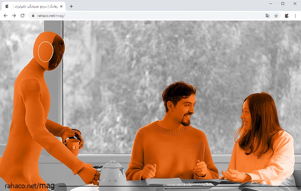301x191 pixels.
Task: Click the orange robot's head
Action: [49, 51]
